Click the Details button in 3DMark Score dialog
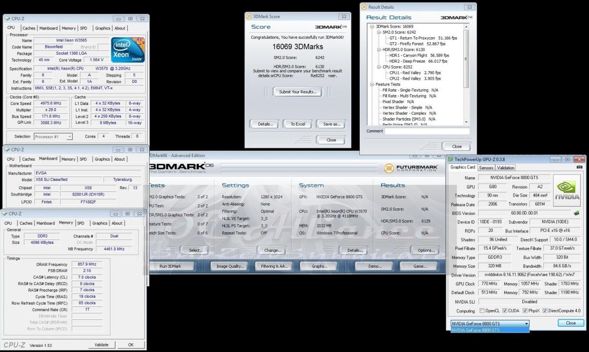589x352 pixels. pyautogui.click(x=265, y=124)
